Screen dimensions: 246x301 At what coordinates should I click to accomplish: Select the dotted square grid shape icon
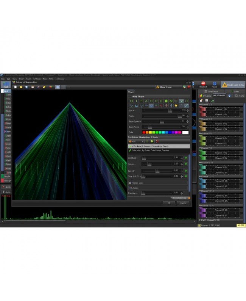tap(187, 101)
